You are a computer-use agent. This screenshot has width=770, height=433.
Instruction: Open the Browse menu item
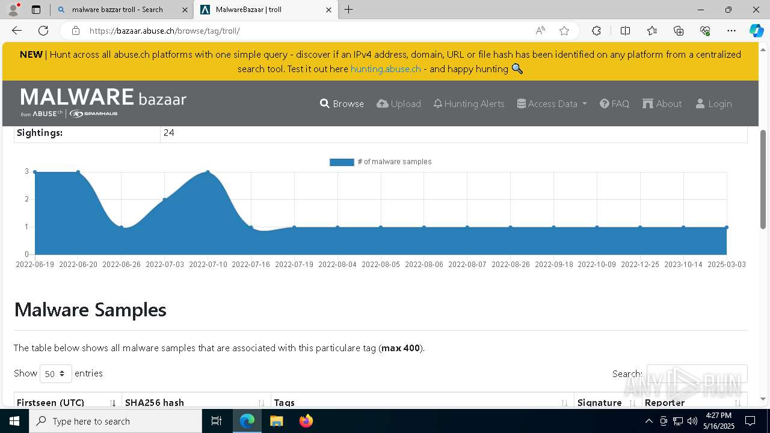coord(342,103)
